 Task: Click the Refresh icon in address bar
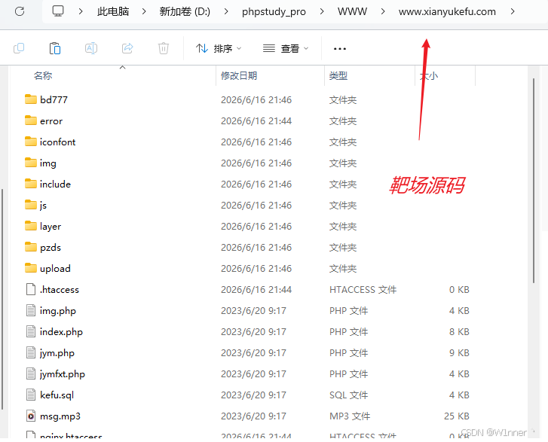pyautogui.click(x=20, y=11)
